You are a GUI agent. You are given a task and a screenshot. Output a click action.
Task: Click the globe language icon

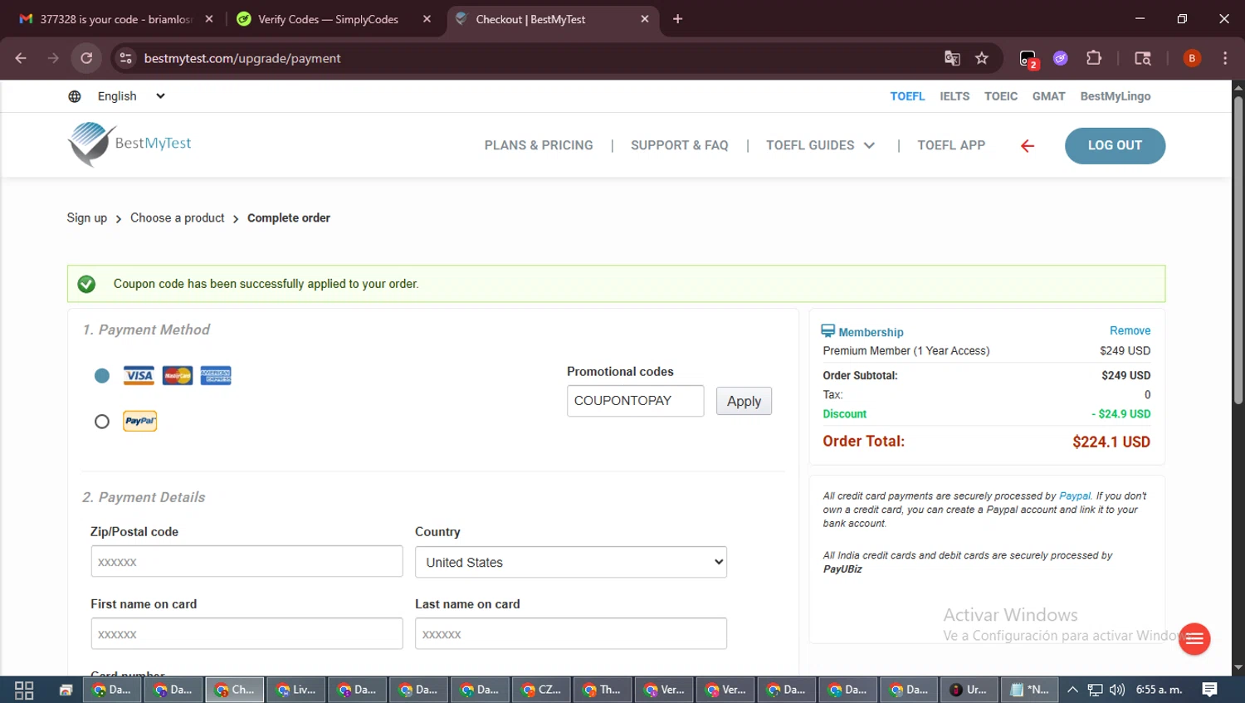pyautogui.click(x=75, y=96)
